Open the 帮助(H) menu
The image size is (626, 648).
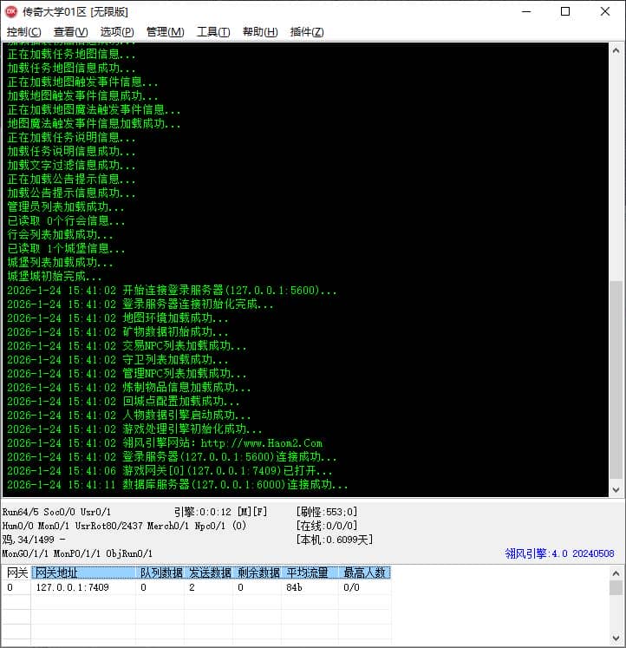[260, 32]
